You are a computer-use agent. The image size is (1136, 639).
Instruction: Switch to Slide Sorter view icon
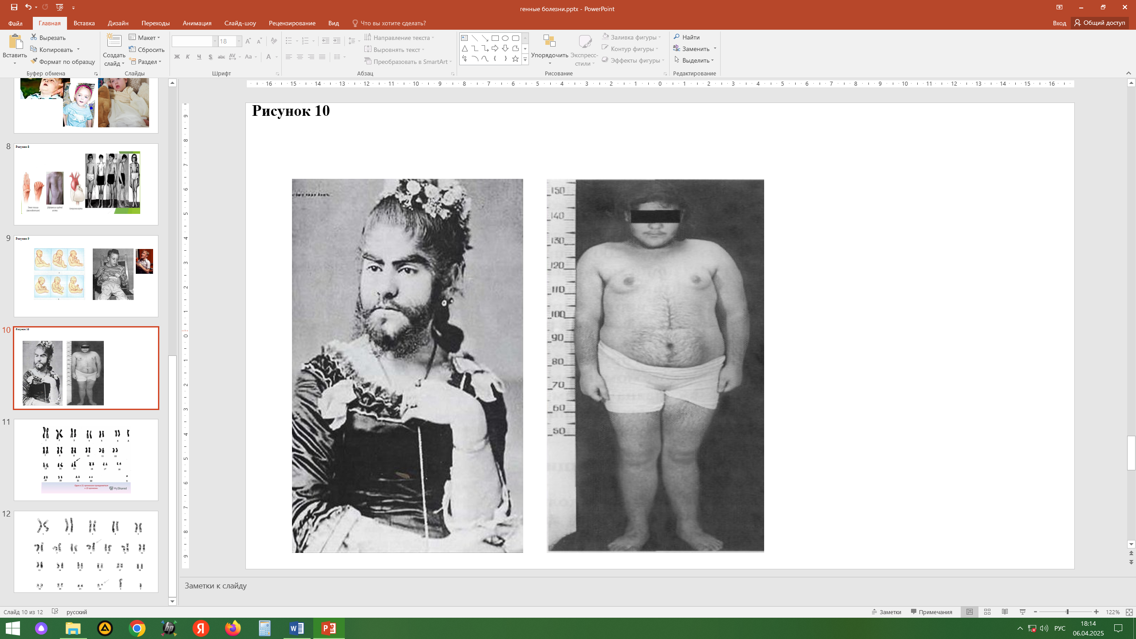(987, 612)
